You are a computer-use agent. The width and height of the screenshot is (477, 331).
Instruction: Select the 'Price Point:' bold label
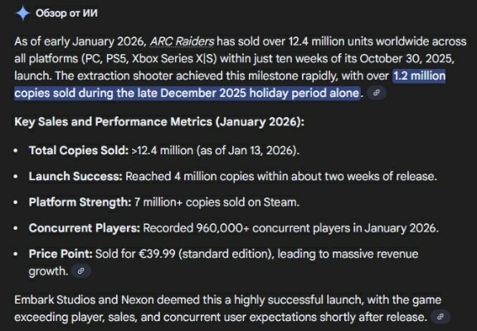coord(61,254)
